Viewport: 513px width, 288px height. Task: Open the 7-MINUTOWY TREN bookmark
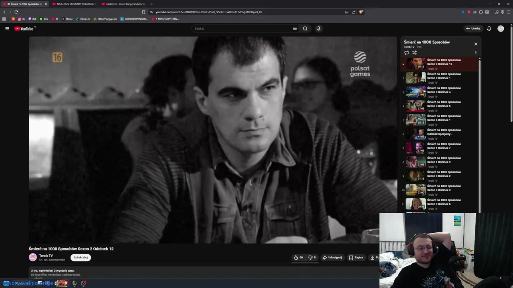tap(165, 19)
